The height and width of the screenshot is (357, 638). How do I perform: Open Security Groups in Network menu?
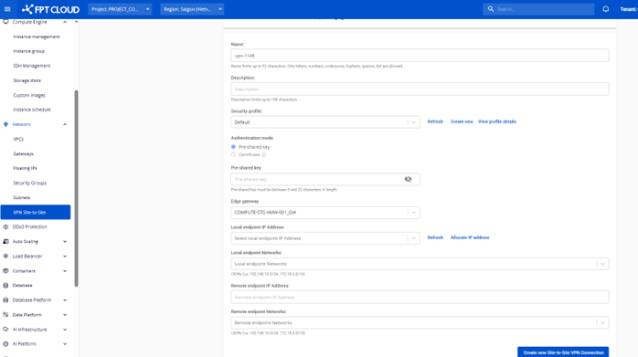point(29,183)
